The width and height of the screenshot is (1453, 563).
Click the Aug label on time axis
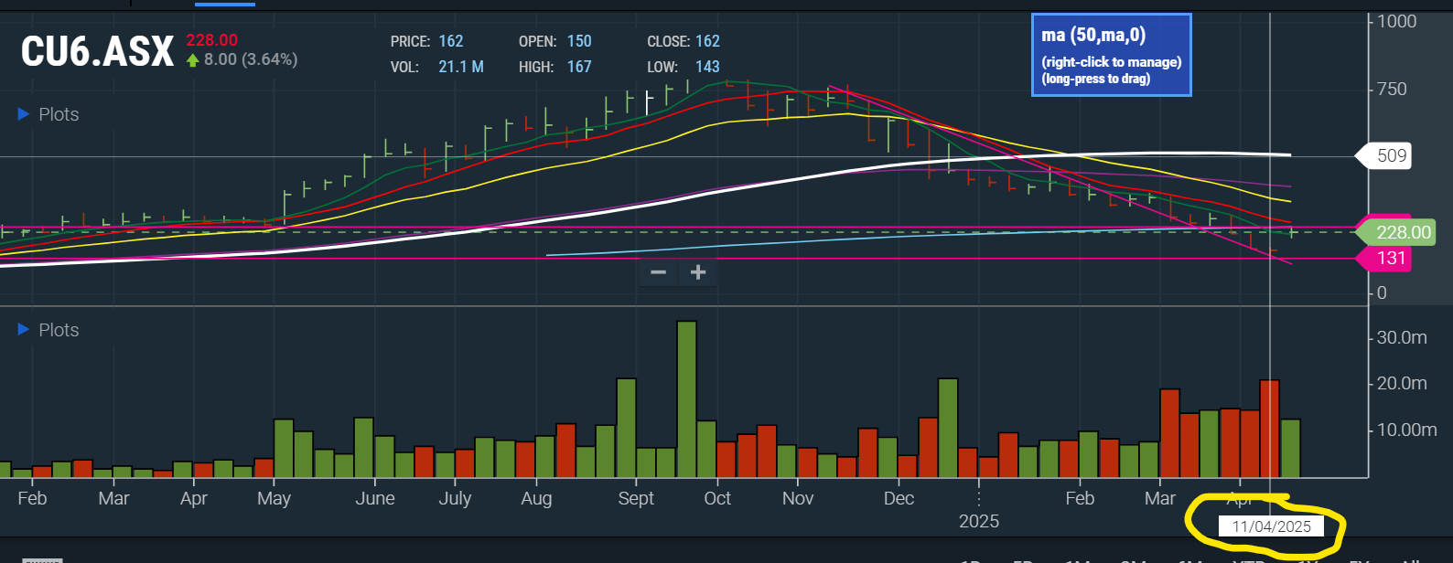pyautogui.click(x=537, y=498)
